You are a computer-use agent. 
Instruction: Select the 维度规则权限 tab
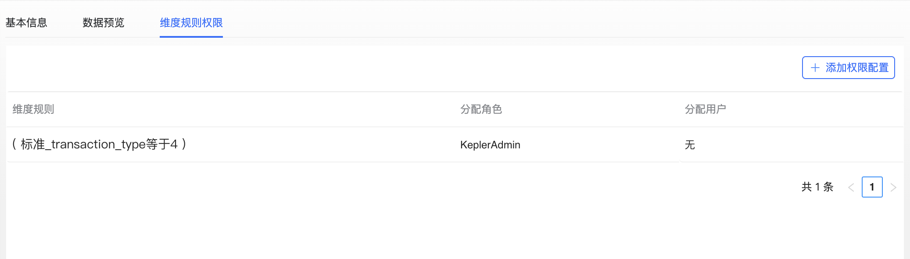point(191,23)
